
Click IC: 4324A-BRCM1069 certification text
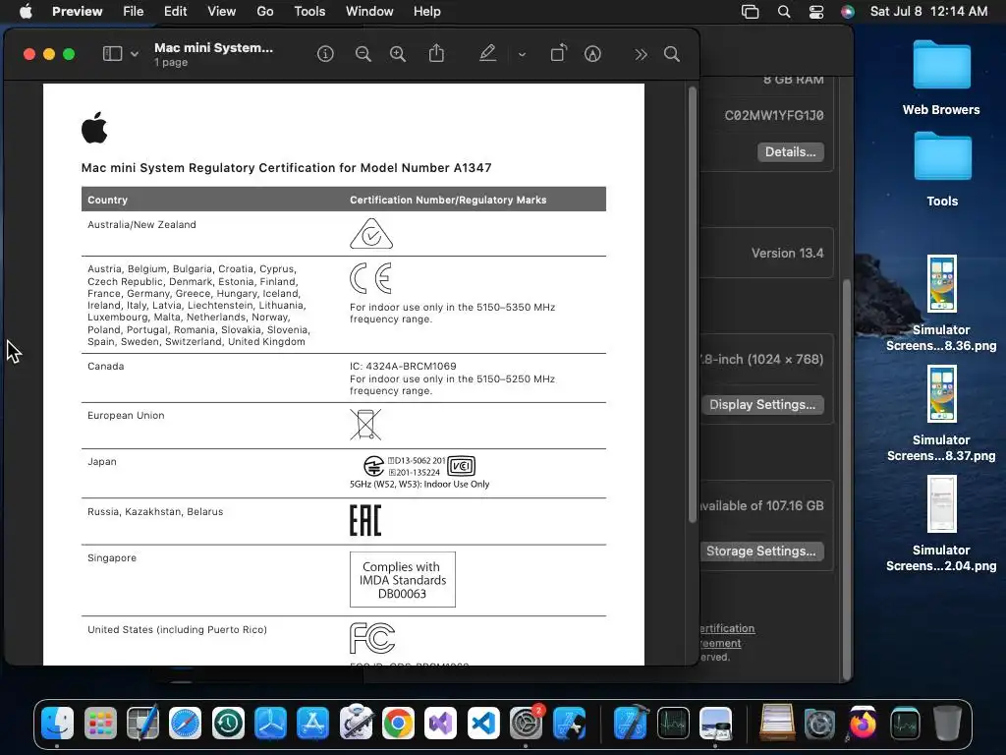(x=403, y=366)
